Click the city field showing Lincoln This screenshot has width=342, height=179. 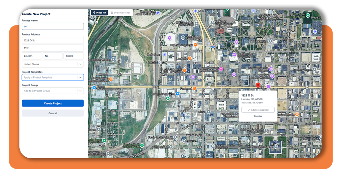(32, 56)
